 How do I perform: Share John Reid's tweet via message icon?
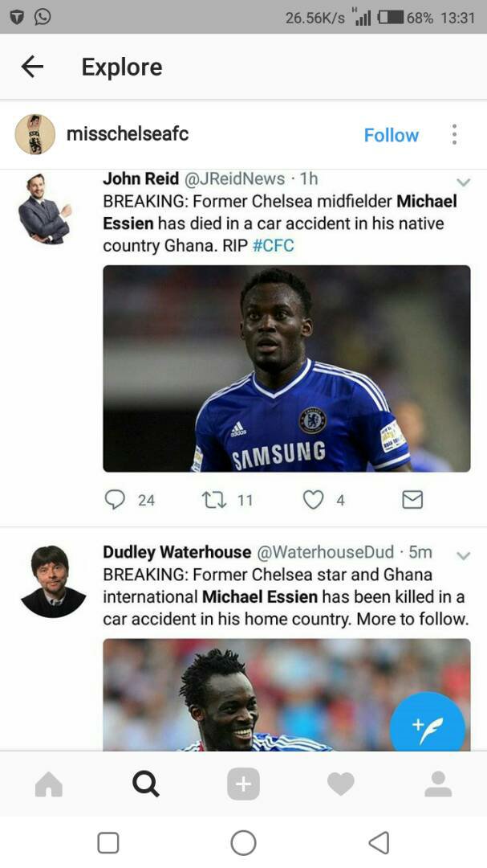tap(412, 500)
